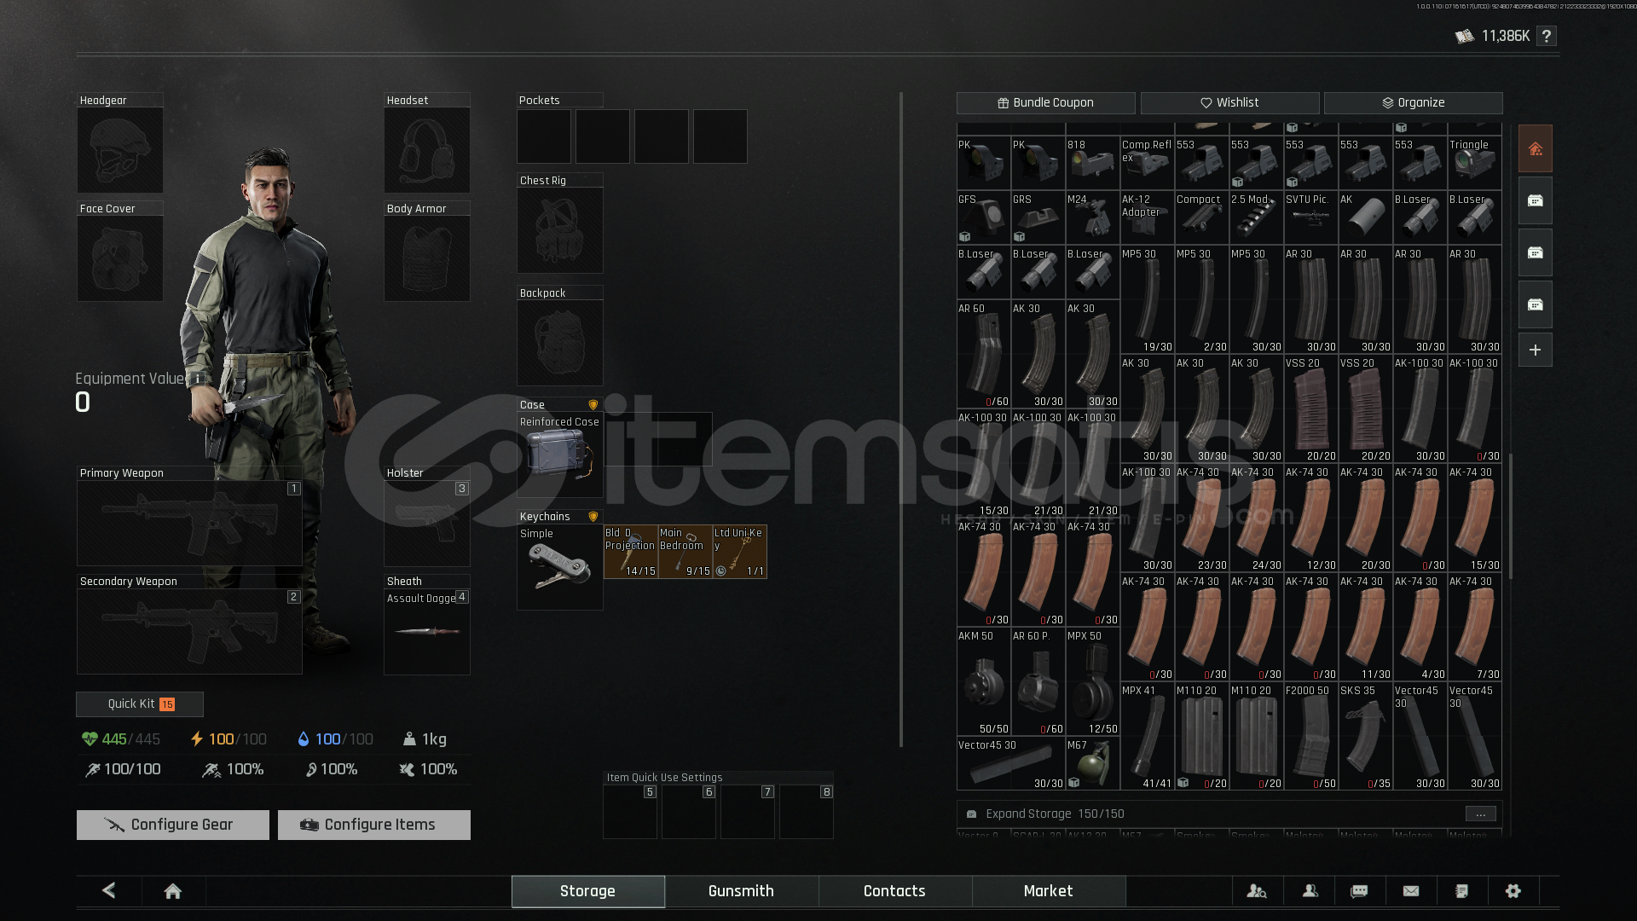Click the Organize button
The width and height of the screenshot is (1637, 921).
(1414, 102)
